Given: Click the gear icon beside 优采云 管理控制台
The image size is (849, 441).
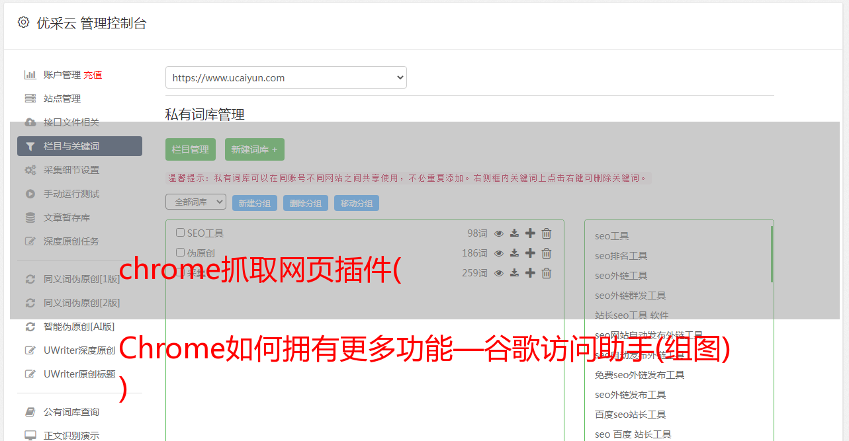Looking at the screenshot, I should point(24,22).
